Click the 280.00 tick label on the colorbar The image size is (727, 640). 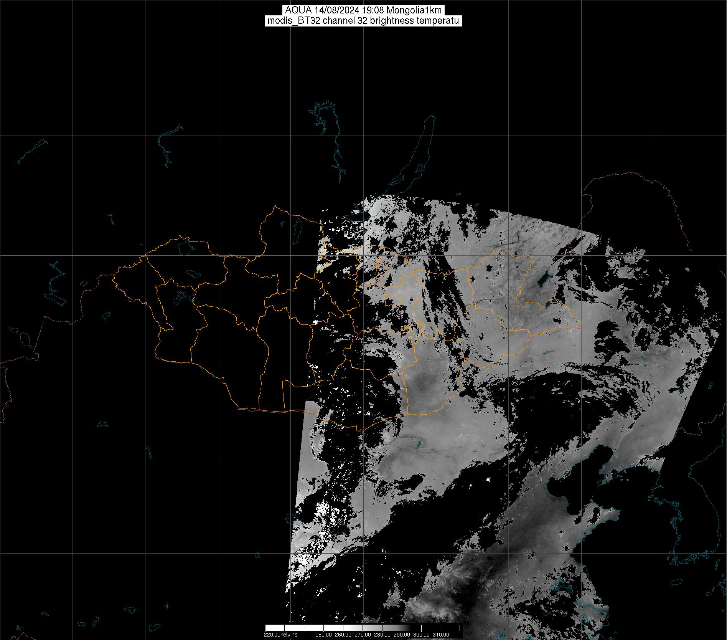coord(382,635)
